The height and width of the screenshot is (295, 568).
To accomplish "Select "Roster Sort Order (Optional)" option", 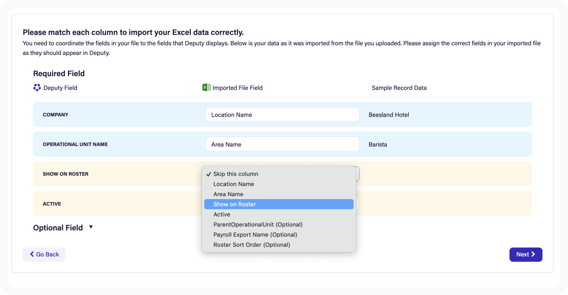I will pyautogui.click(x=251, y=245).
